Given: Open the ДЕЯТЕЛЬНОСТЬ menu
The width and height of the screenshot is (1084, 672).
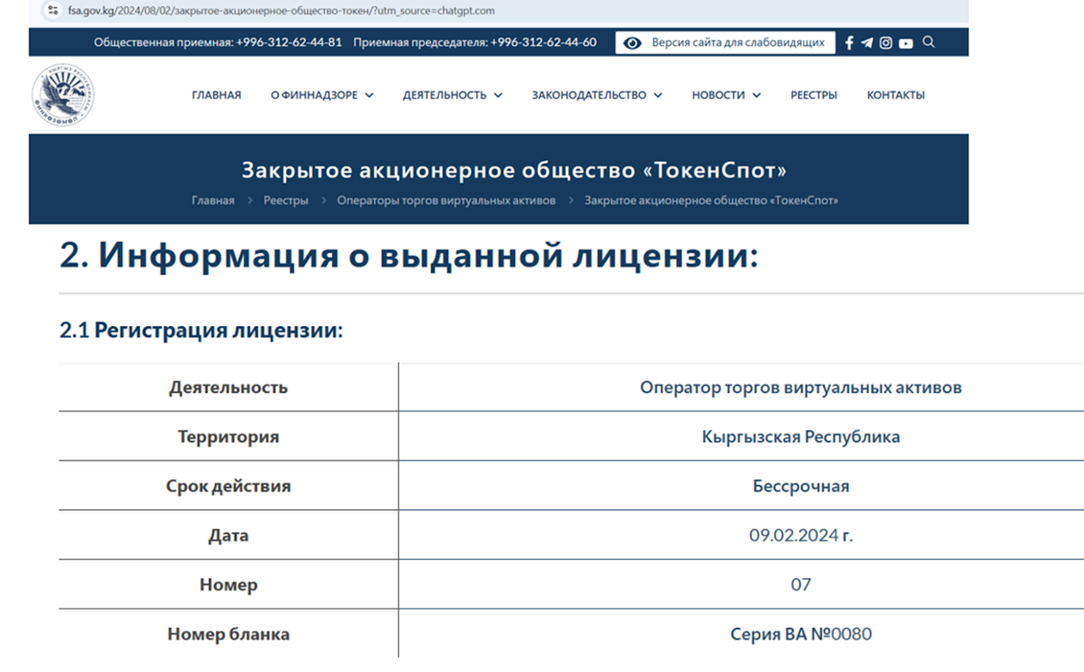Looking at the screenshot, I should [x=444, y=96].
